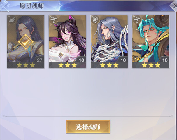
Task: Select the cat-eared girl soul master card
Action: point(67,41)
